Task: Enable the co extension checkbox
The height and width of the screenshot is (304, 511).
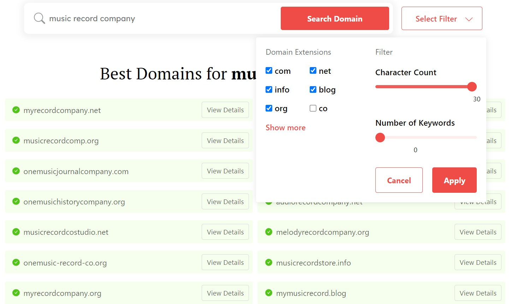Action: [313, 108]
